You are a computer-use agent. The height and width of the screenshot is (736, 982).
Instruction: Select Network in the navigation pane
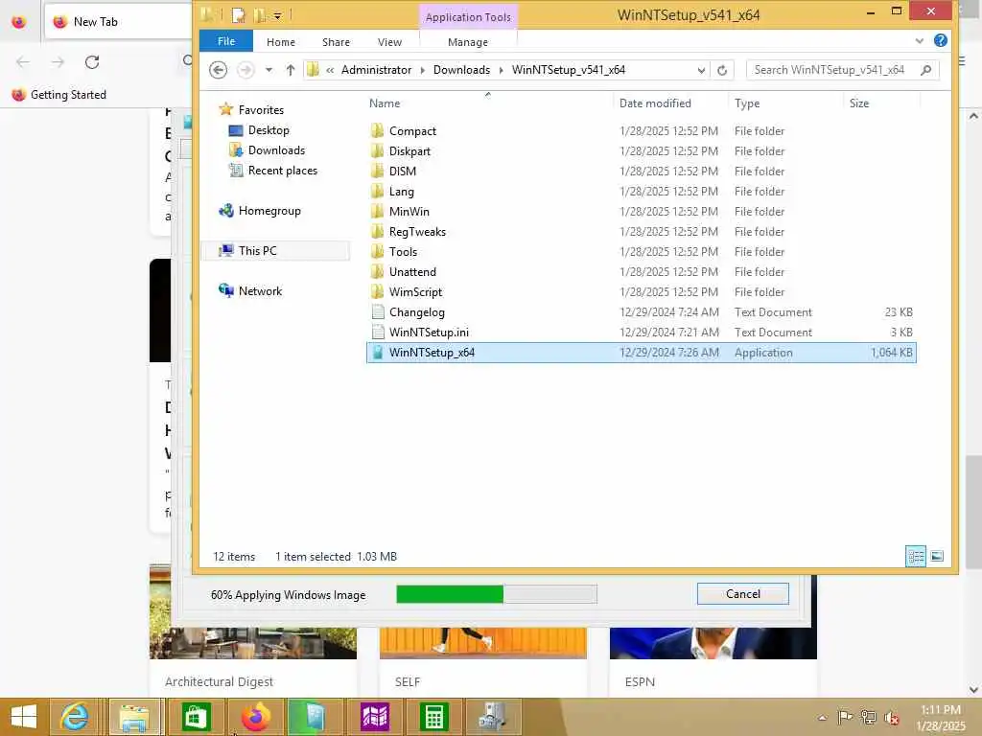[260, 290]
